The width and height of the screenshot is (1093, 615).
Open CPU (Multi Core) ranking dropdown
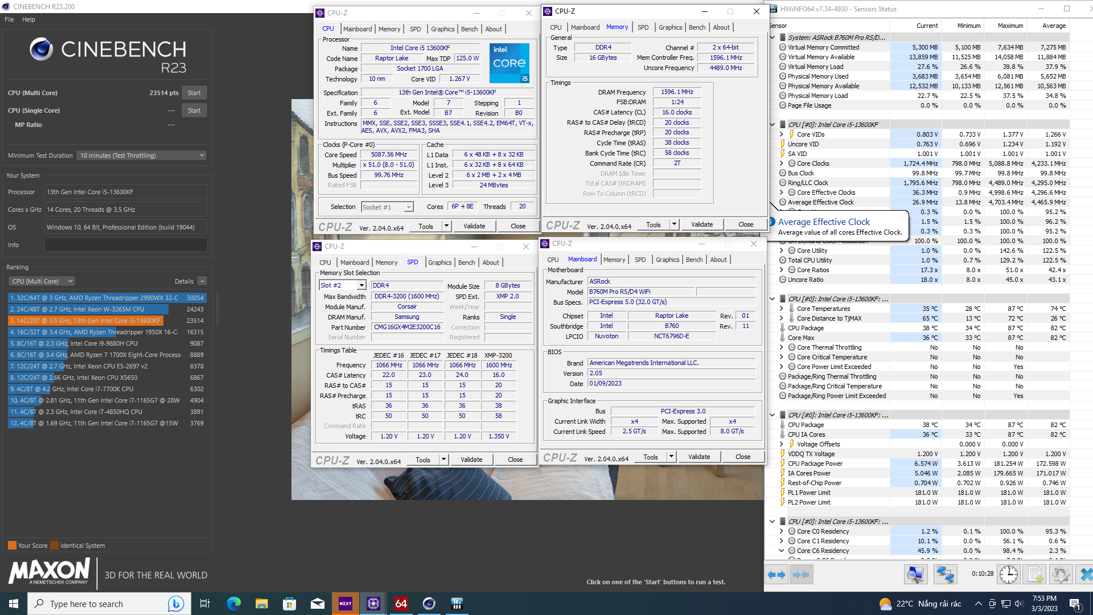pos(42,281)
